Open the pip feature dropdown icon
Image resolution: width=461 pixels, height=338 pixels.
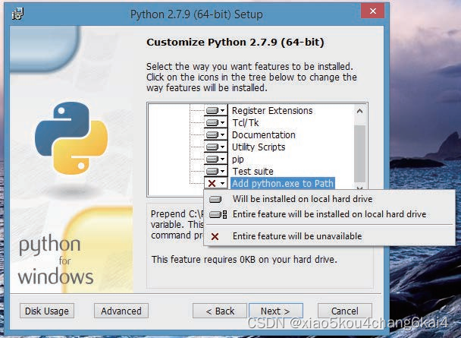pos(215,159)
